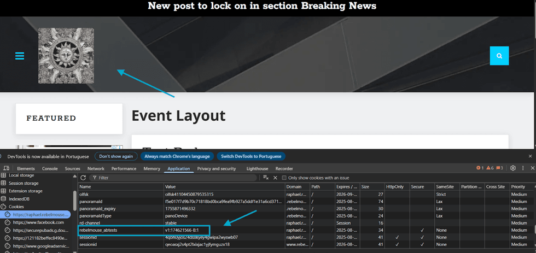Click 'Switch DevTools to Portuguese'

click(251, 156)
